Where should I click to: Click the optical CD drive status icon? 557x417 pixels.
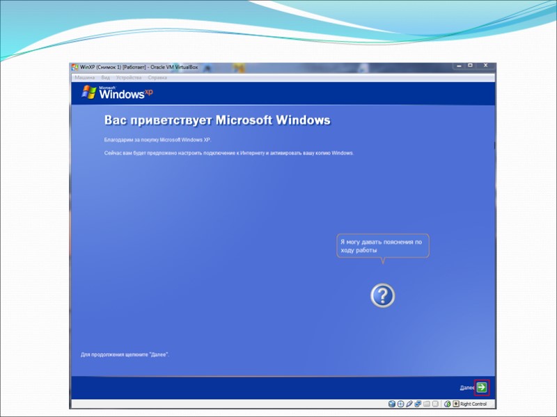point(401,404)
